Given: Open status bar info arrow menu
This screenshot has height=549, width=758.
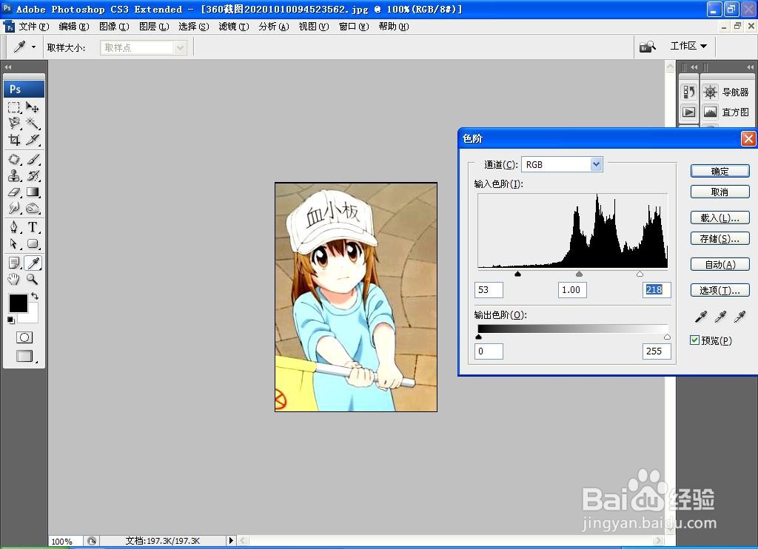Looking at the screenshot, I should click(x=231, y=540).
